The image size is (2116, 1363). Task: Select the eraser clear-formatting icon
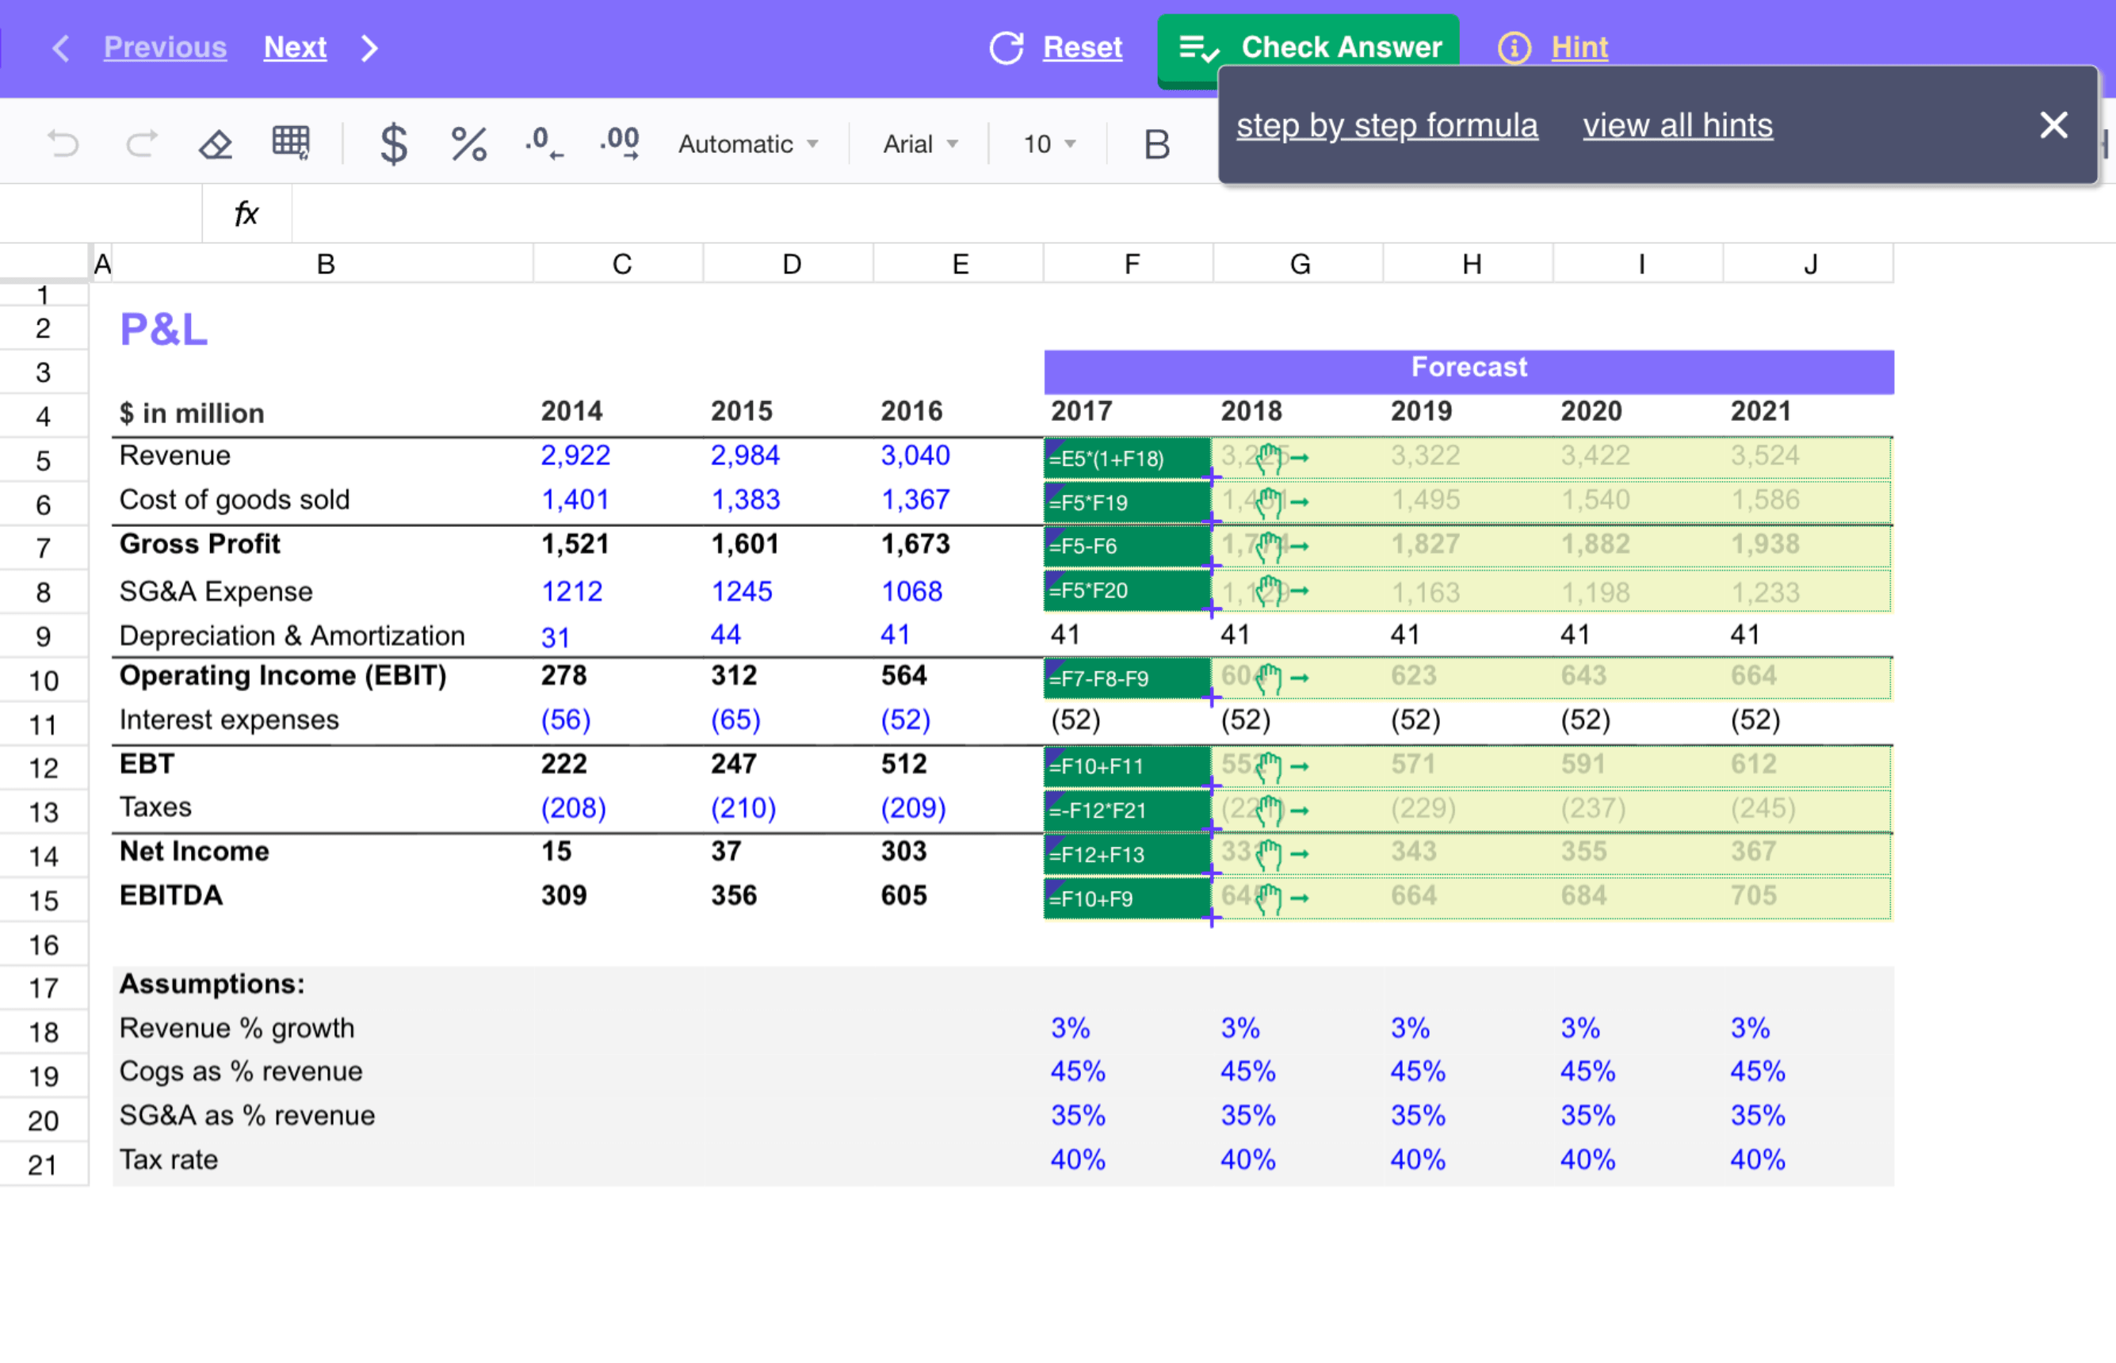pyautogui.click(x=215, y=143)
